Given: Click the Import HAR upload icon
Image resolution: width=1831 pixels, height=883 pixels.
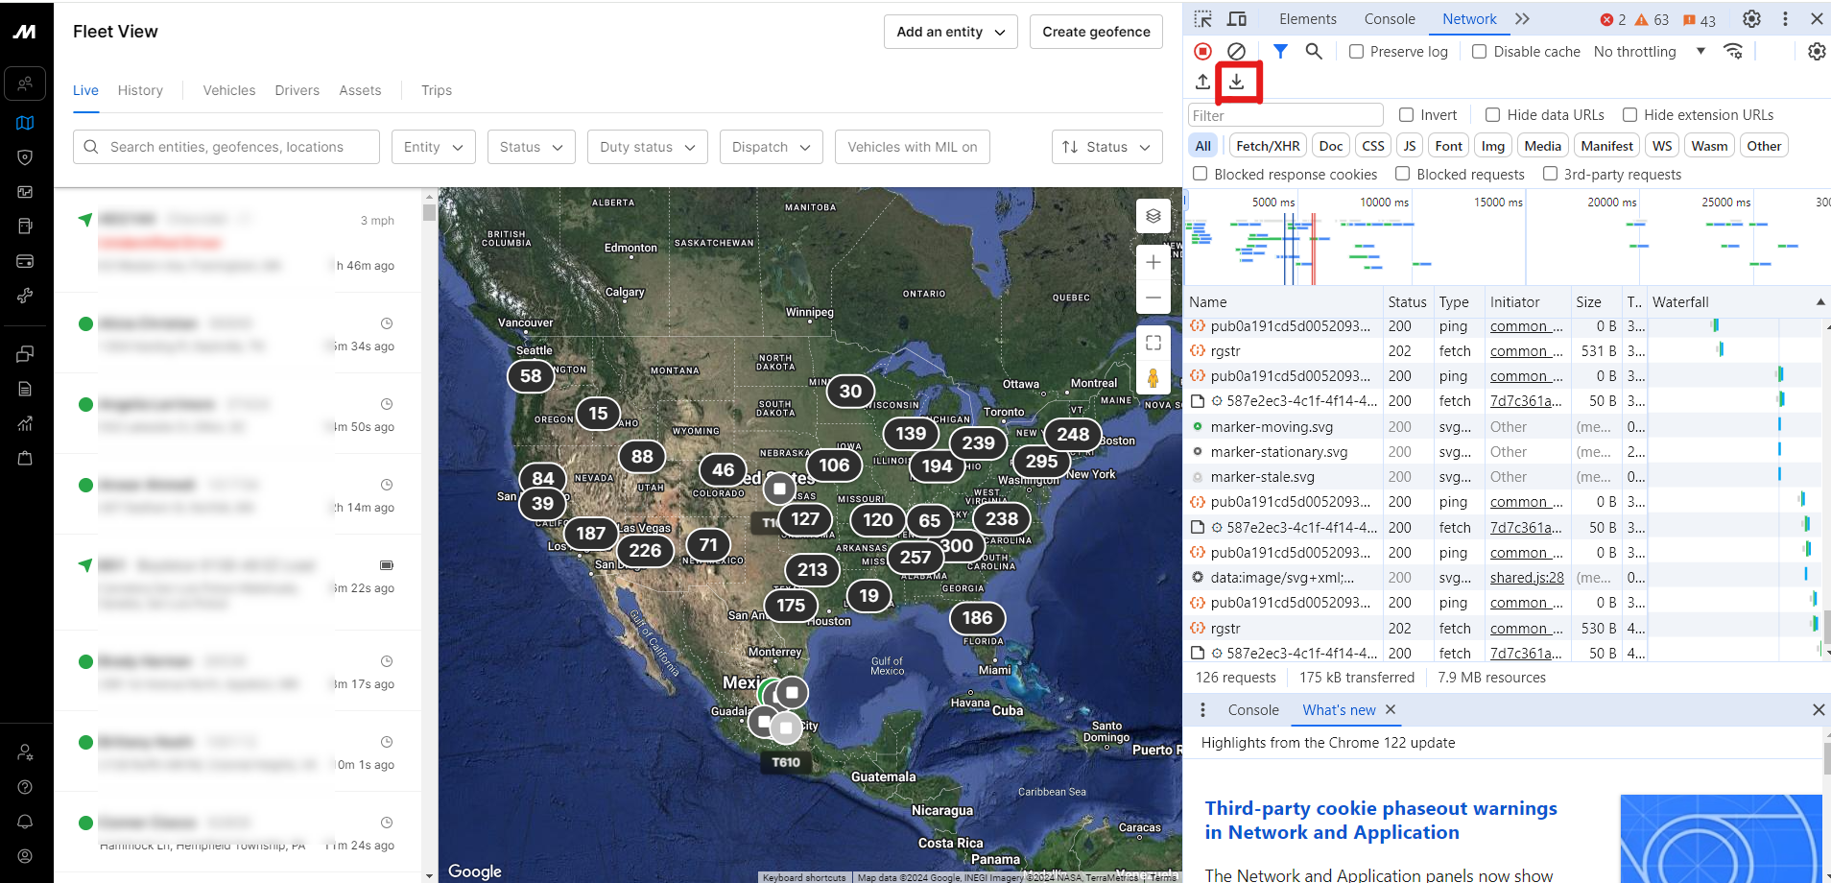Looking at the screenshot, I should pyautogui.click(x=1202, y=83).
